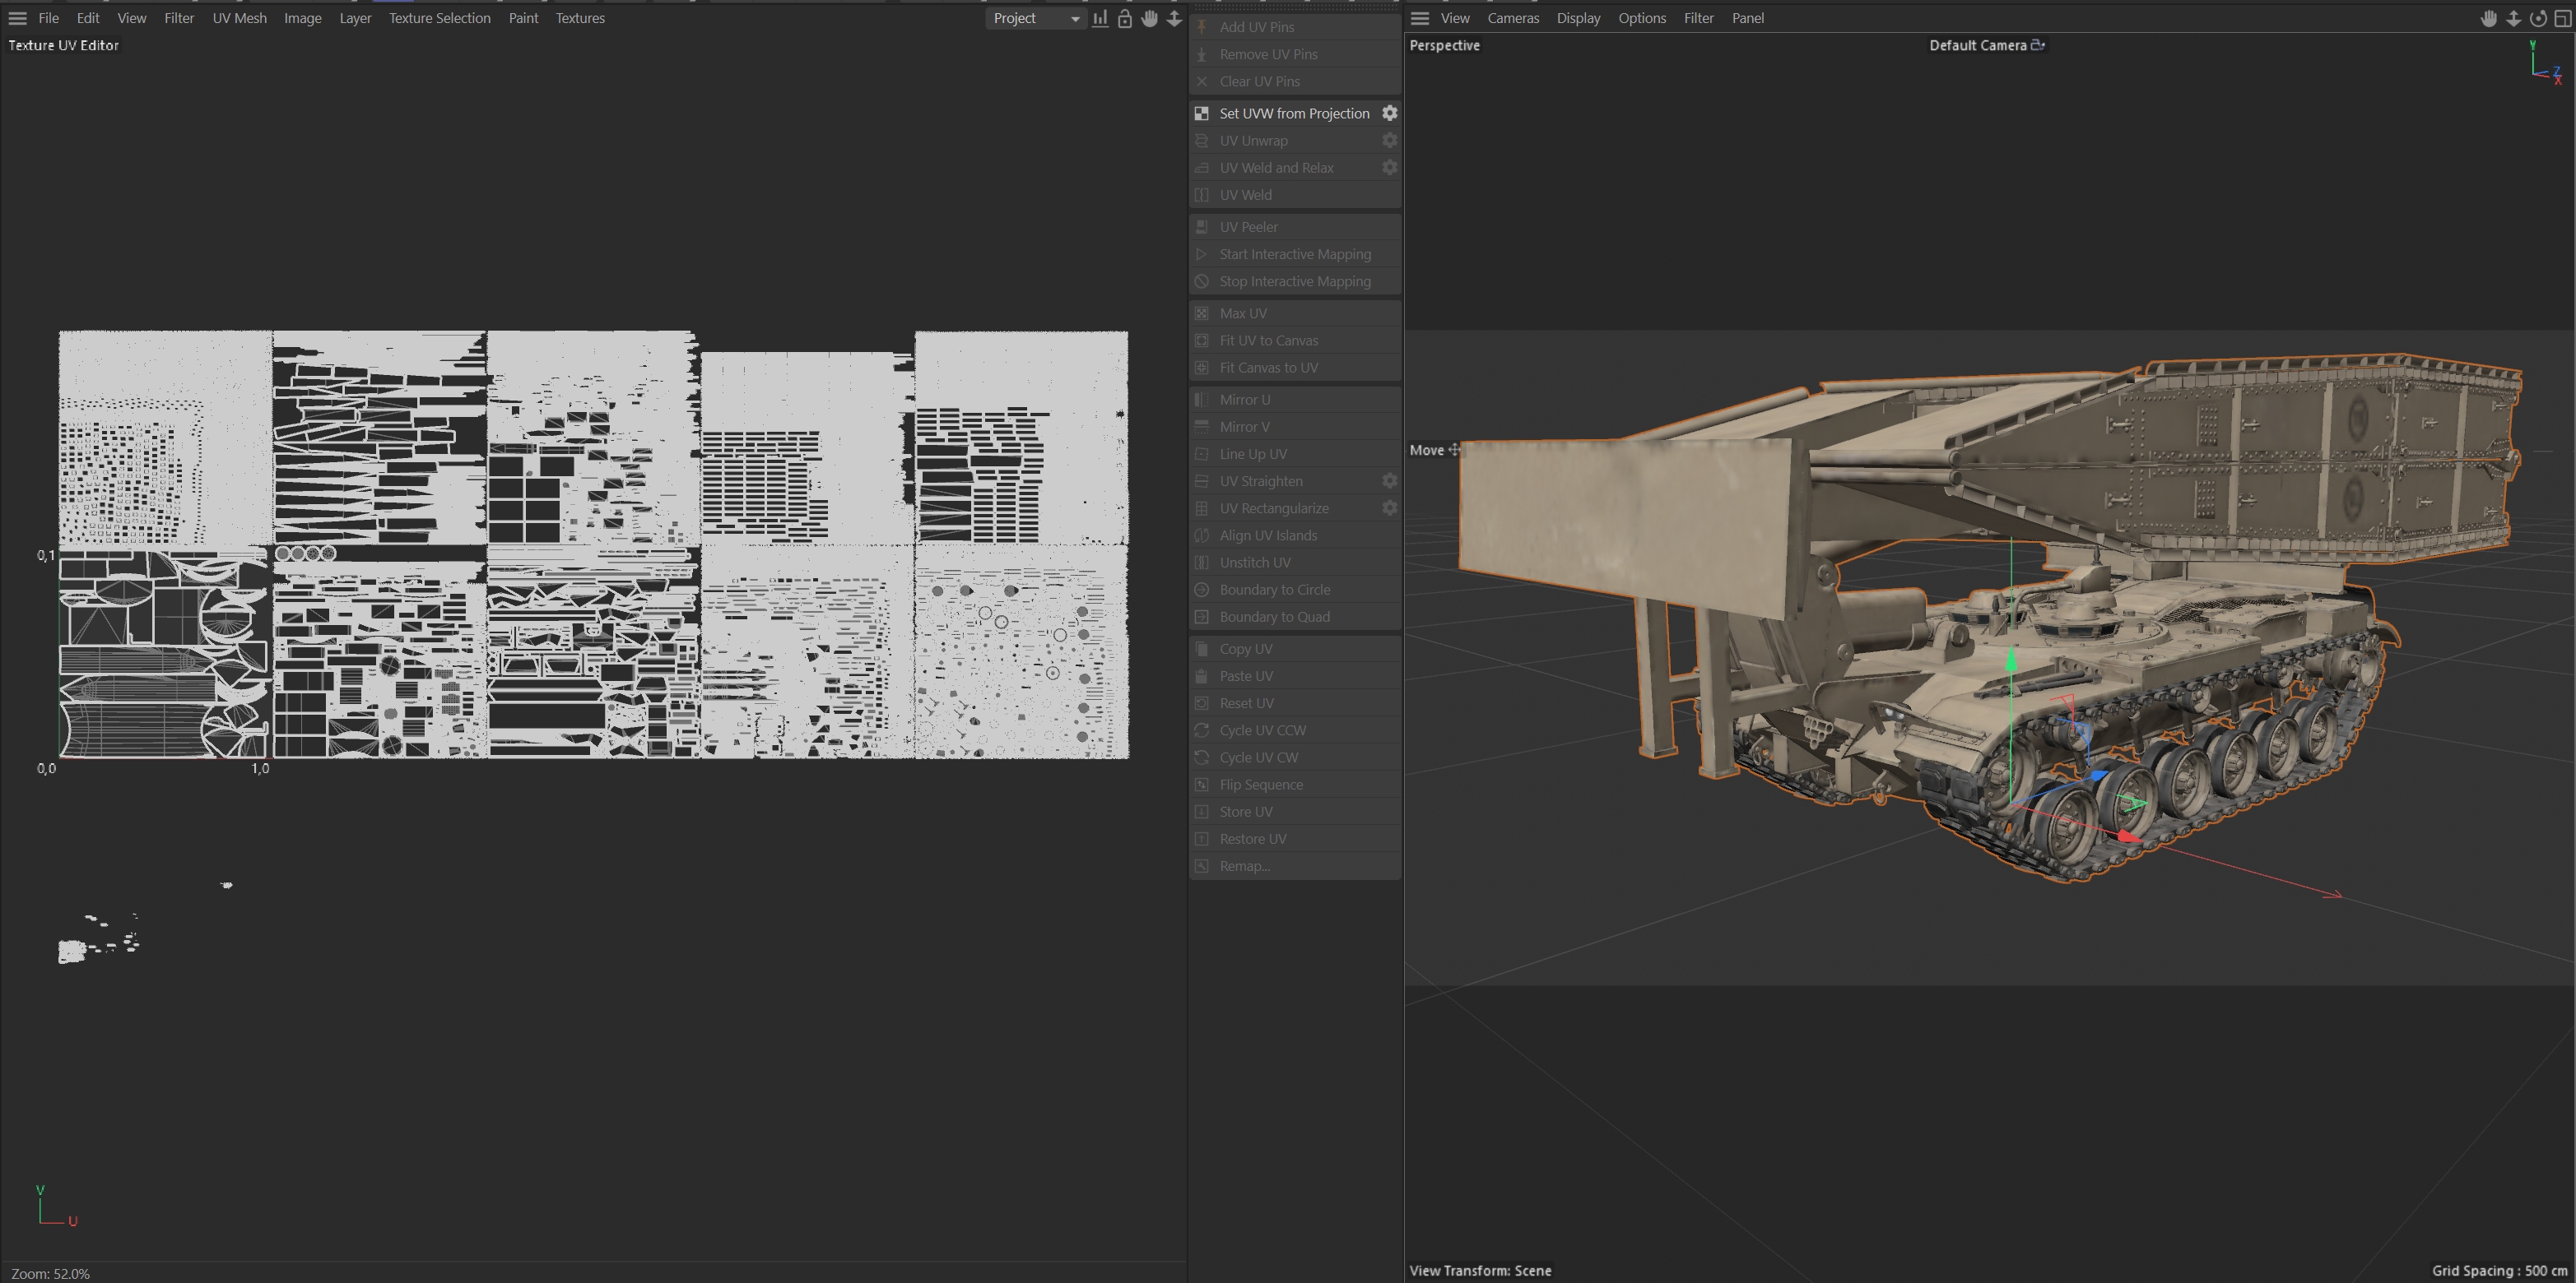2576x1283 pixels.
Task: Click the Fit UV to Canvas command
Action: click(1268, 340)
